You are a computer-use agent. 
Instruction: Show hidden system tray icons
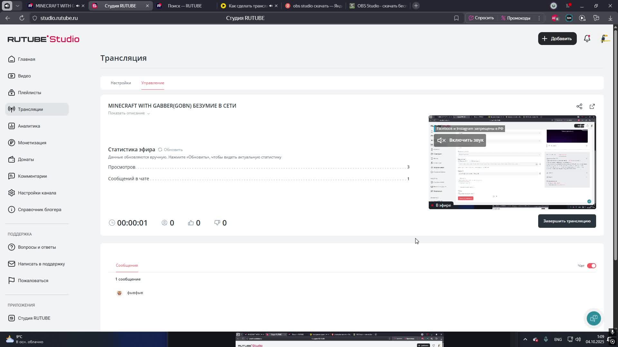[525, 339]
